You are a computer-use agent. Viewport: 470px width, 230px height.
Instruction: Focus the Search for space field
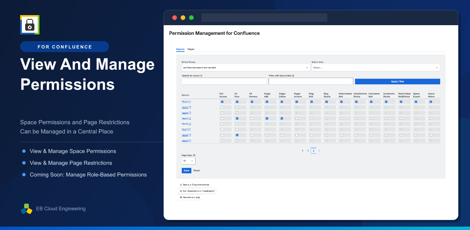click(x=224, y=81)
